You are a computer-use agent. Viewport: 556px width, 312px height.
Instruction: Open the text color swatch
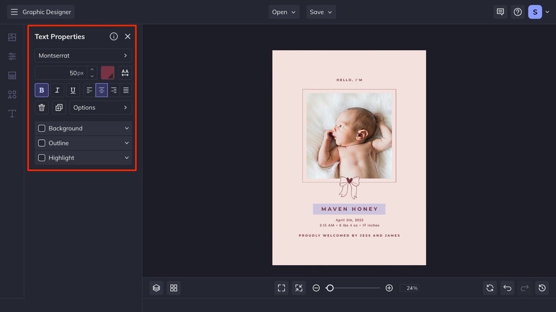(x=107, y=73)
